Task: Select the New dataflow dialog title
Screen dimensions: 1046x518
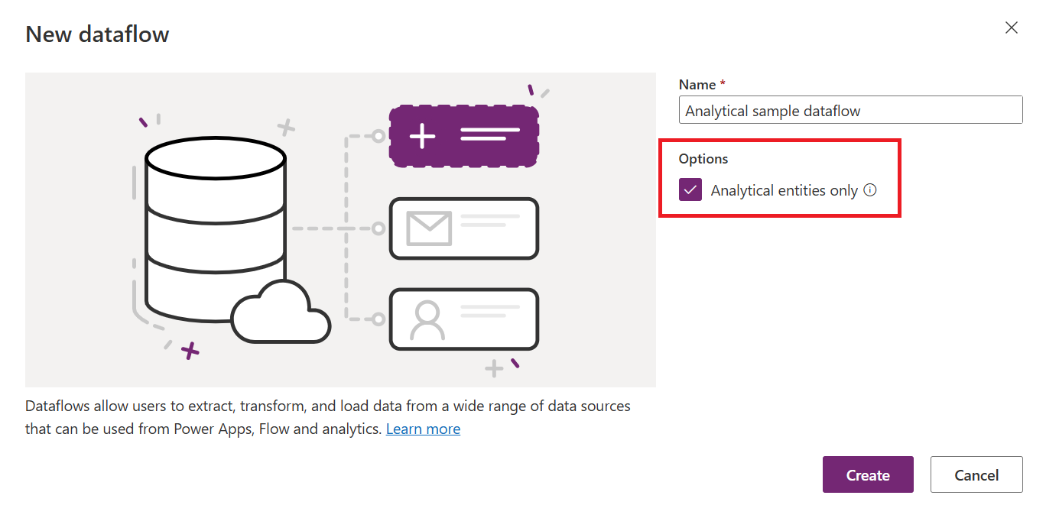Action: click(x=97, y=34)
